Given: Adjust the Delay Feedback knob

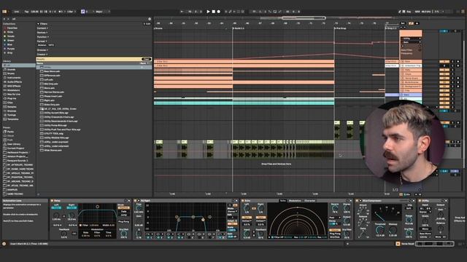Looking at the screenshot, I should point(64,234).
